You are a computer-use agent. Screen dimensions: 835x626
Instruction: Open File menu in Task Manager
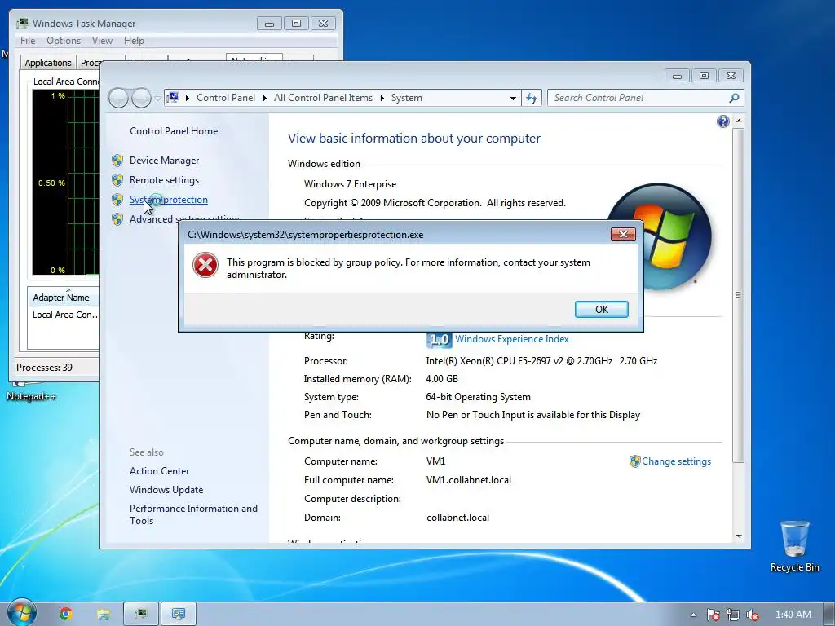[x=28, y=41]
